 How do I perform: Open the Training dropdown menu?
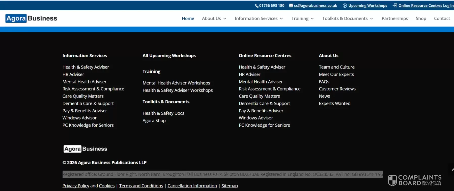[302, 19]
